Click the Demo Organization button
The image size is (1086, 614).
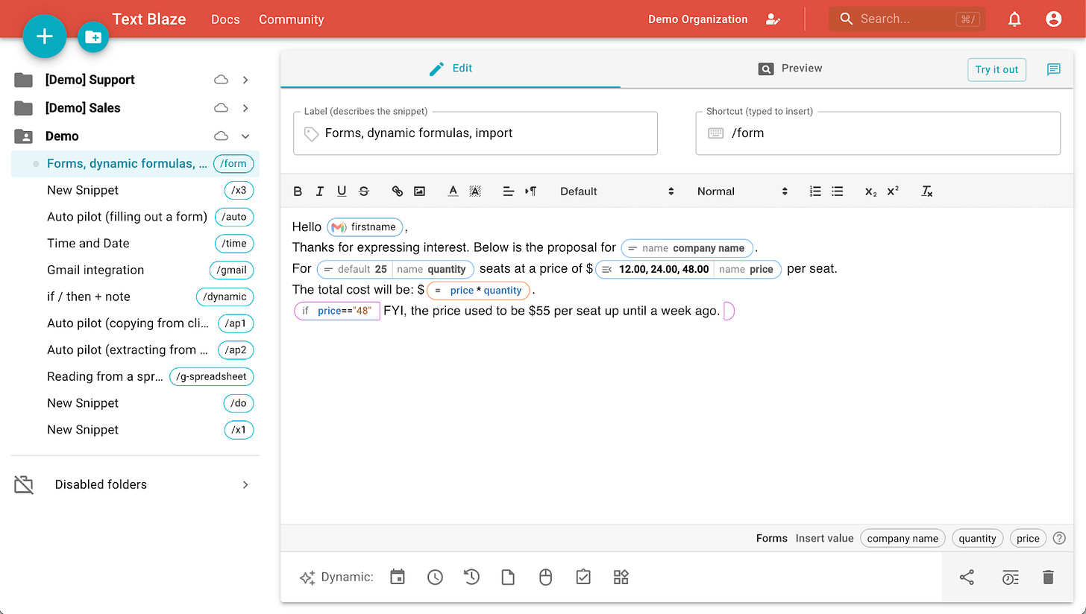point(697,19)
